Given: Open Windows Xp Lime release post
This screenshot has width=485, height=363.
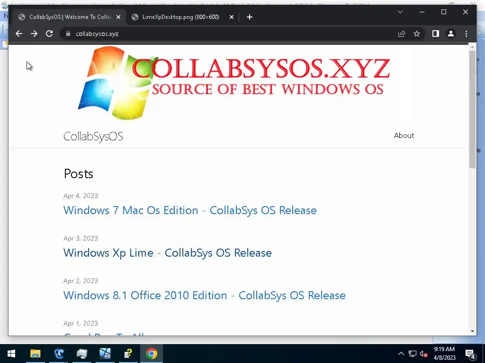Looking at the screenshot, I should pyautogui.click(x=167, y=253).
